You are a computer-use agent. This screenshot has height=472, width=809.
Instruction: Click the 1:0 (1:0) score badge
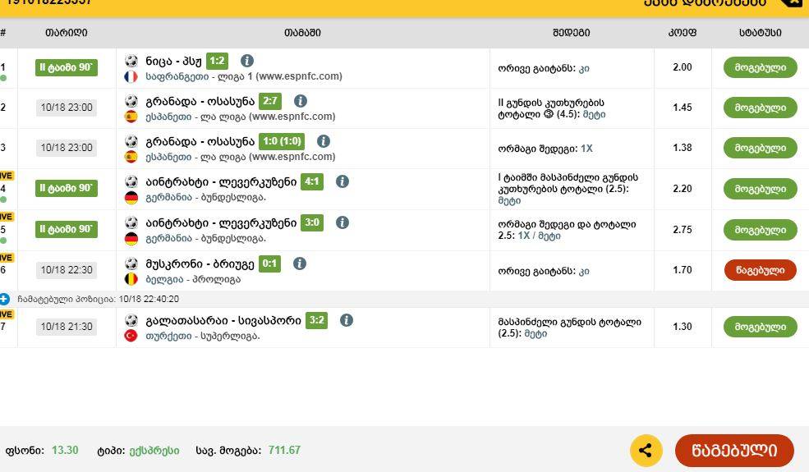(x=282, y=141)
